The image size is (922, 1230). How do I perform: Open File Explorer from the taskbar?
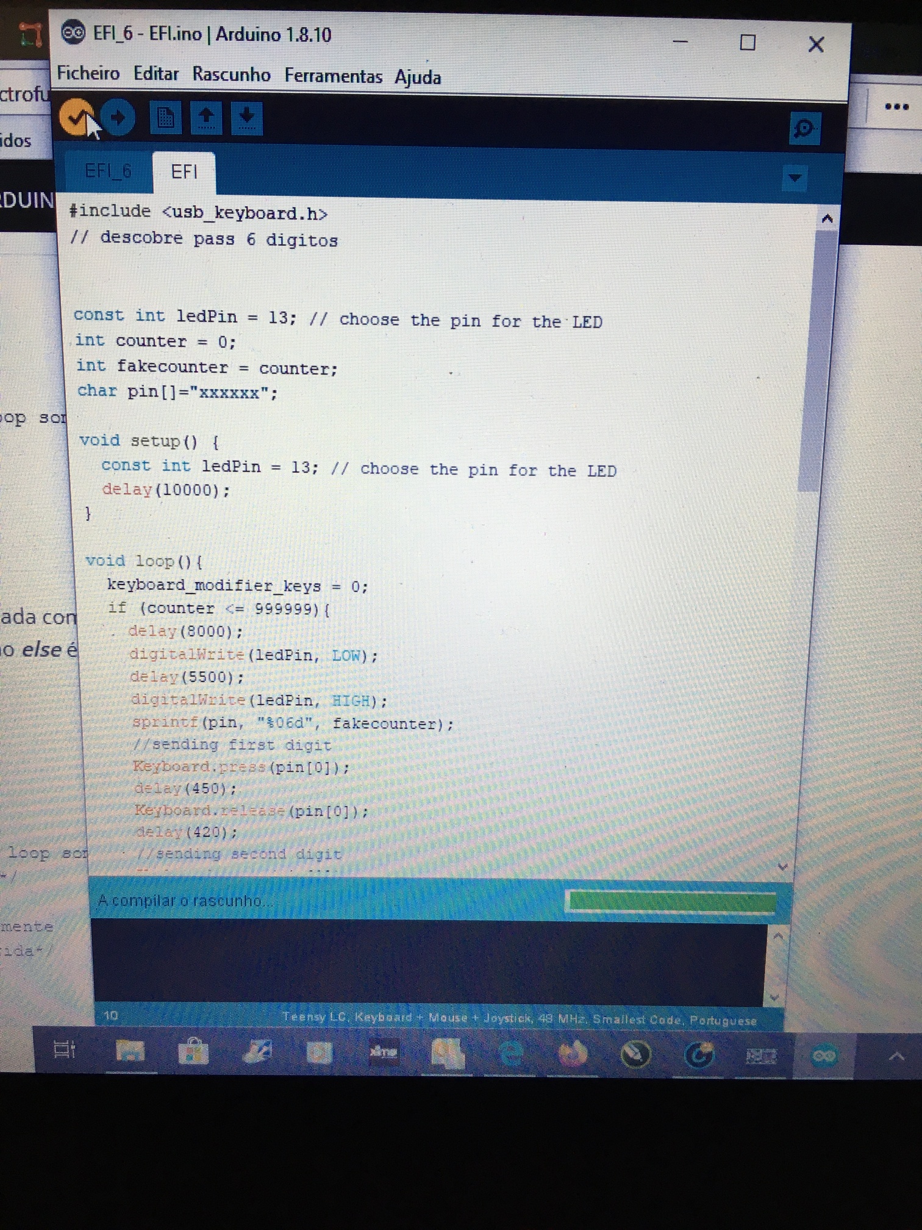pos(130,1051)
